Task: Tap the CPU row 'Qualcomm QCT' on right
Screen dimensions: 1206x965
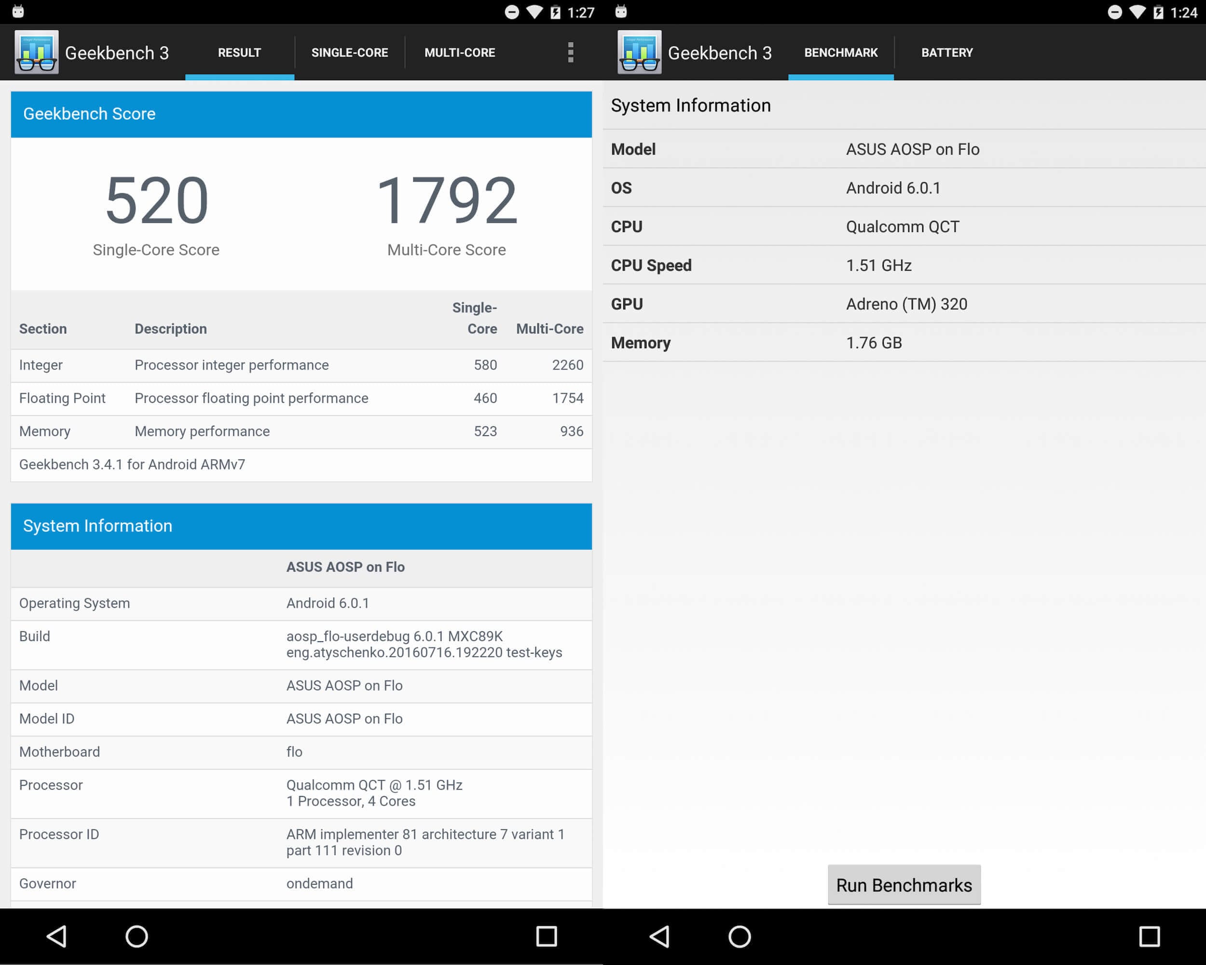Action: coord(904,227)
